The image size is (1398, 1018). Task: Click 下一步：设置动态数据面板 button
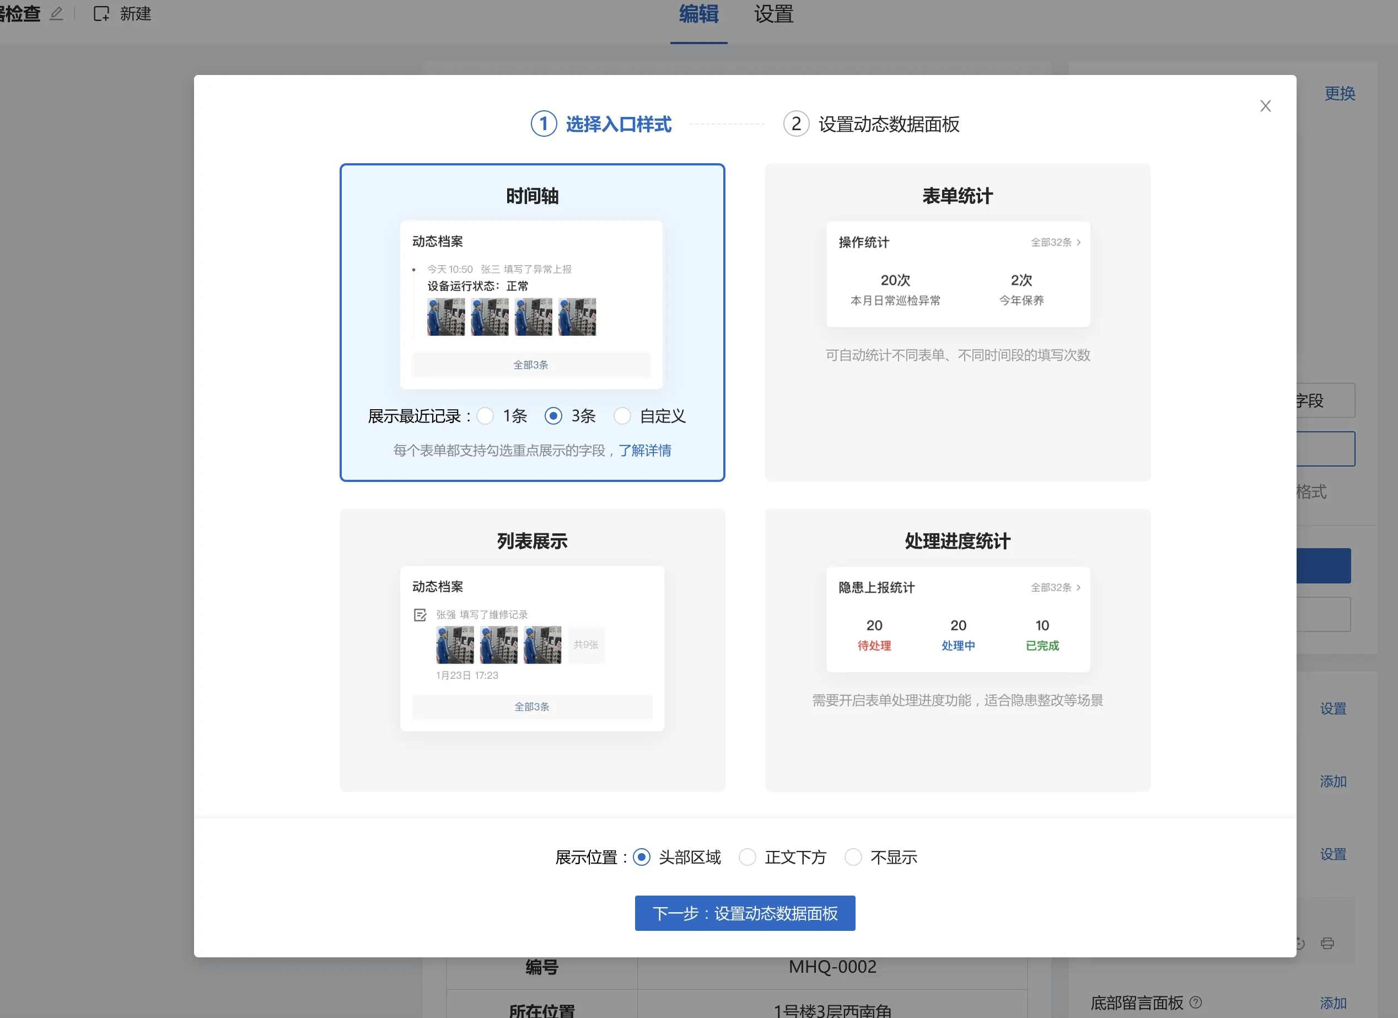click(745, 913)
